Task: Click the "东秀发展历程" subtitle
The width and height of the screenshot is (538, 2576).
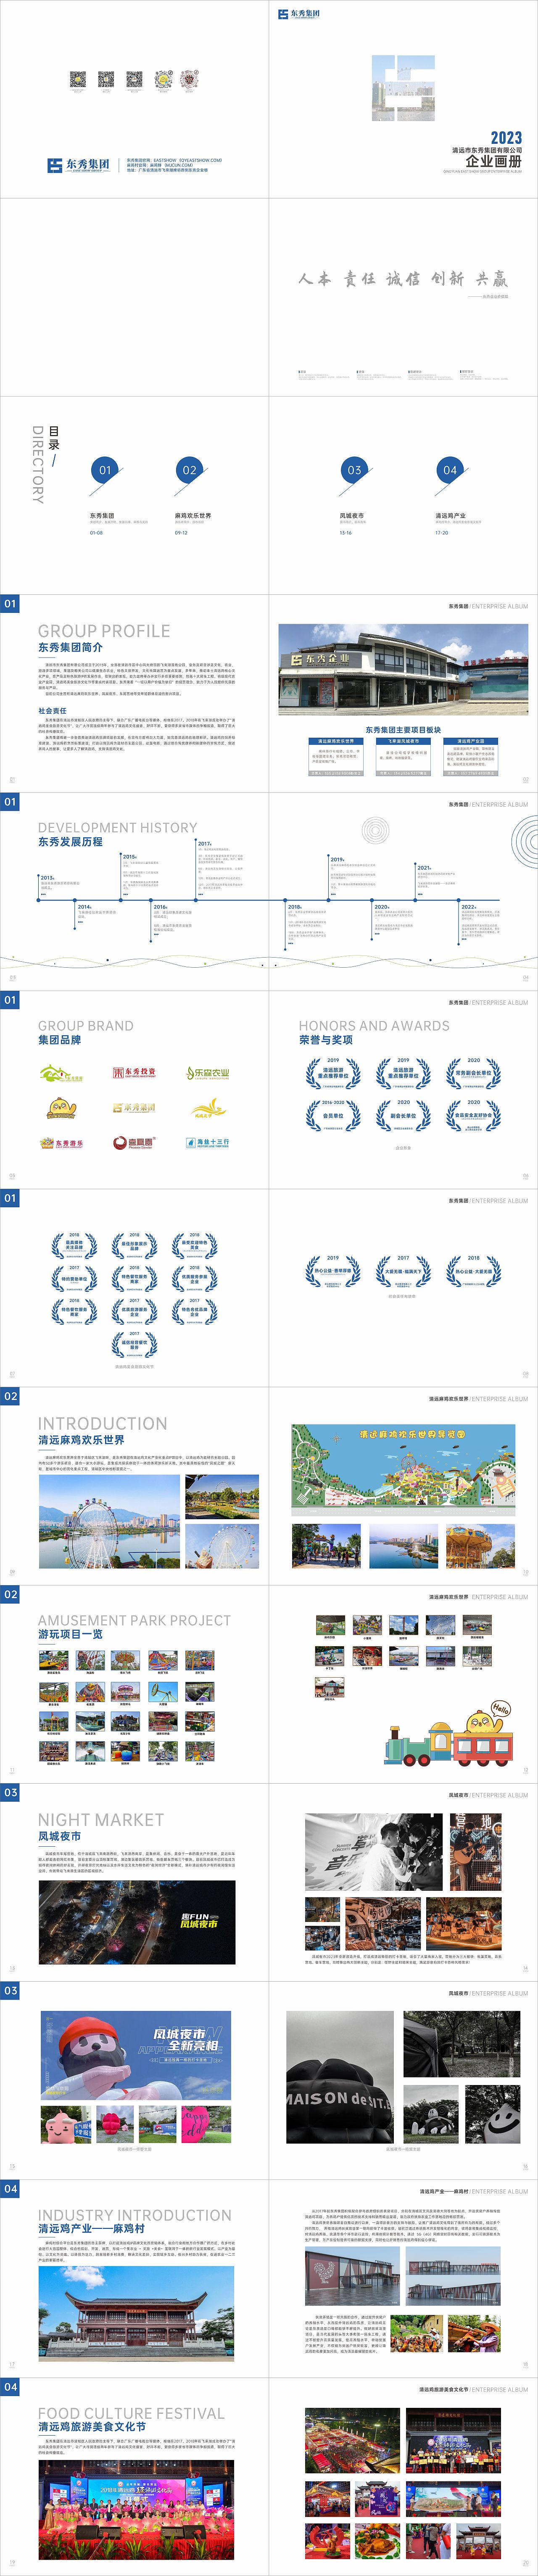Action: [70, 842]
